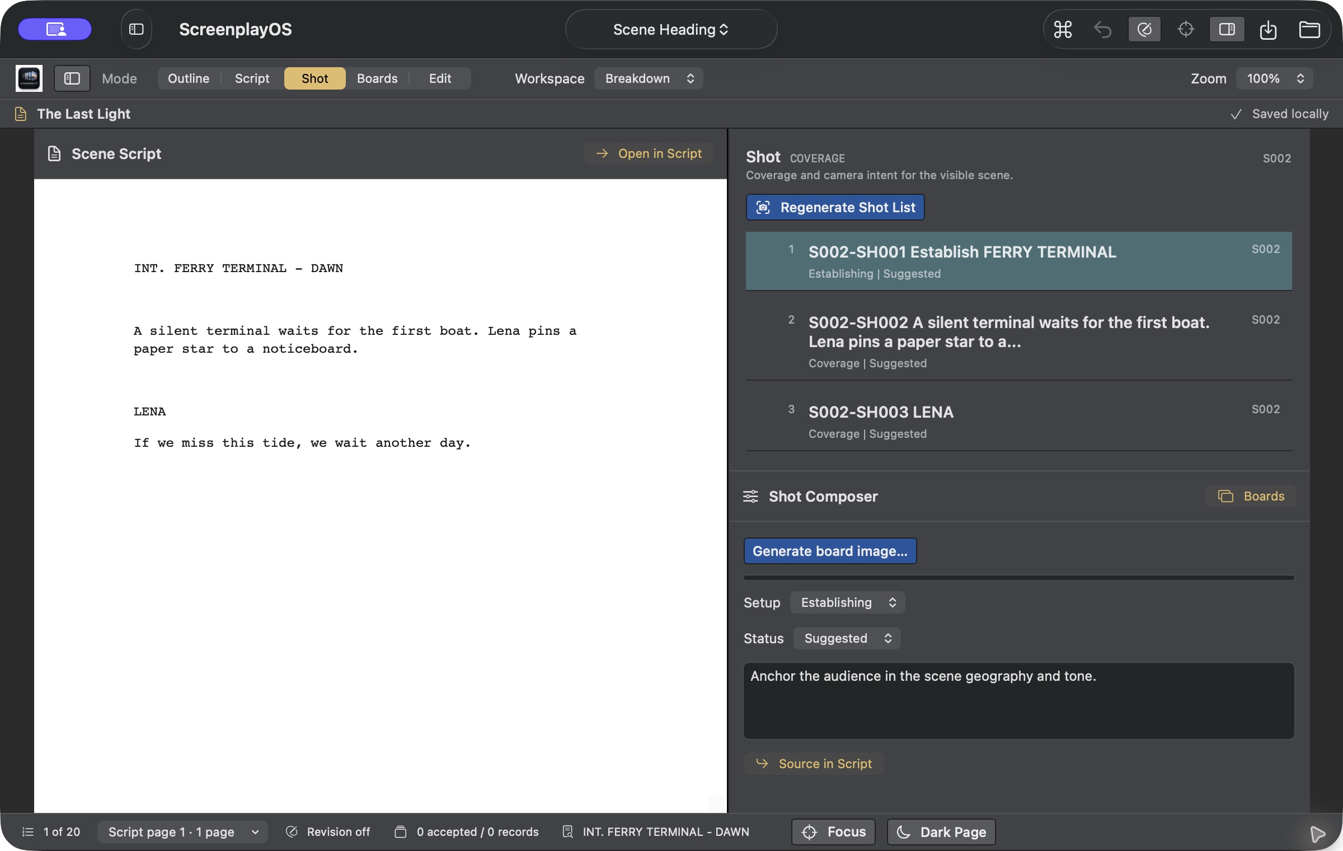
Task: Expand the Script page 1 · 1 page selector
Action: 182,832
